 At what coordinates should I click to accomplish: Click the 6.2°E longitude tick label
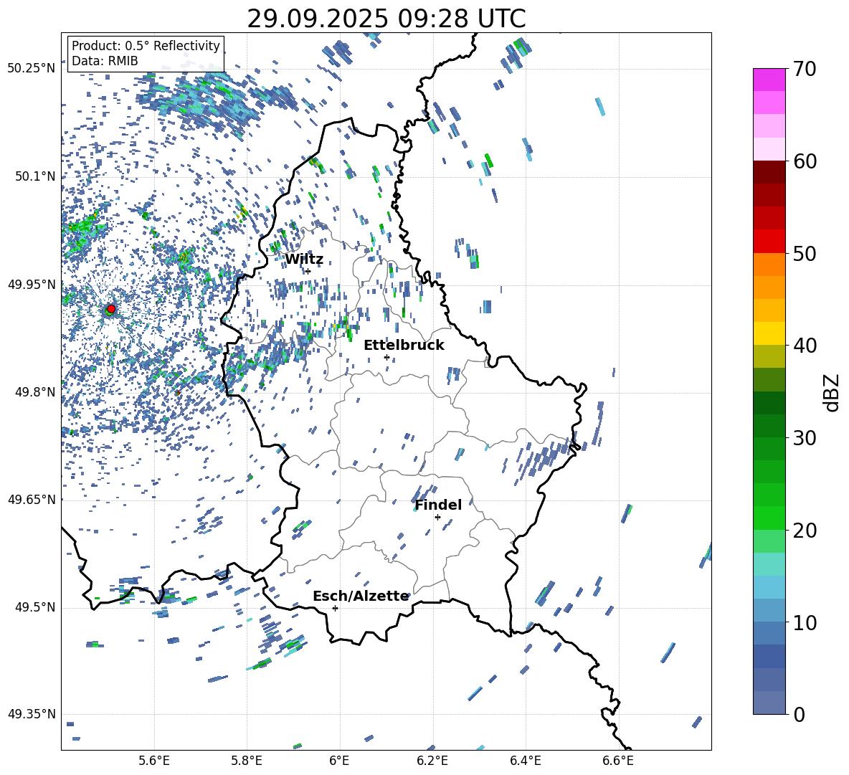pyautogui.click(x=432, y=761)
